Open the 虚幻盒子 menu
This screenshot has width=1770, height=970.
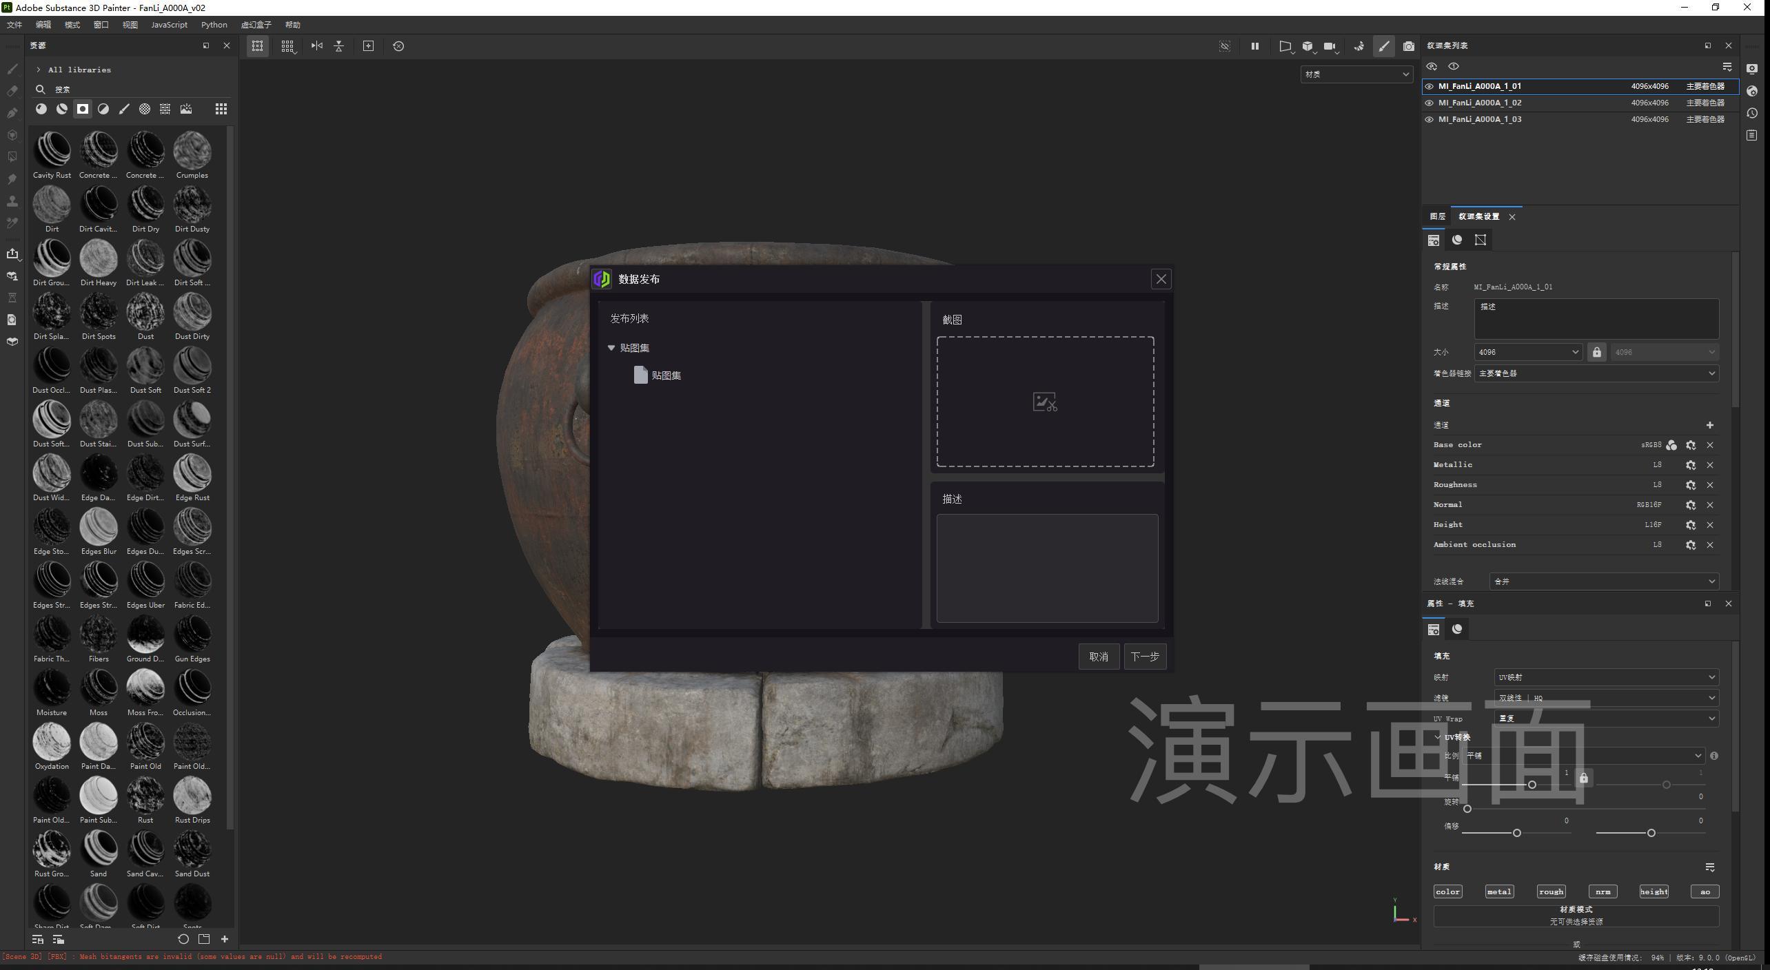point(256,25)
